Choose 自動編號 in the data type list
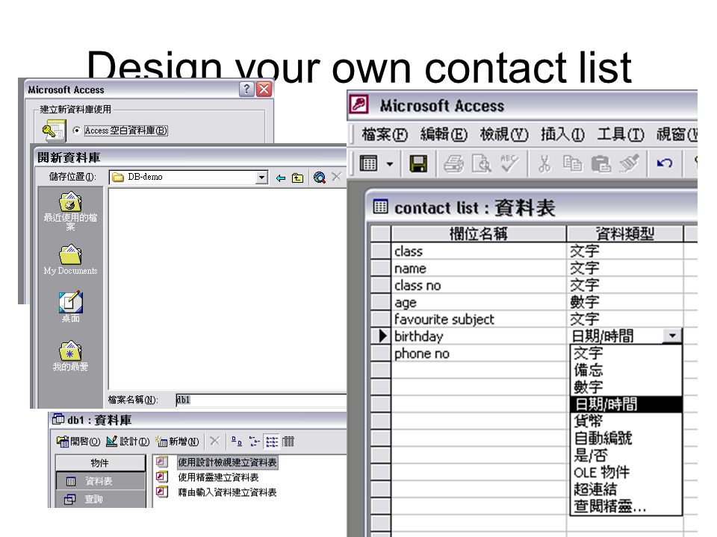Image resolution: width=717 pixels, height=537 pixels. [626, 439]
